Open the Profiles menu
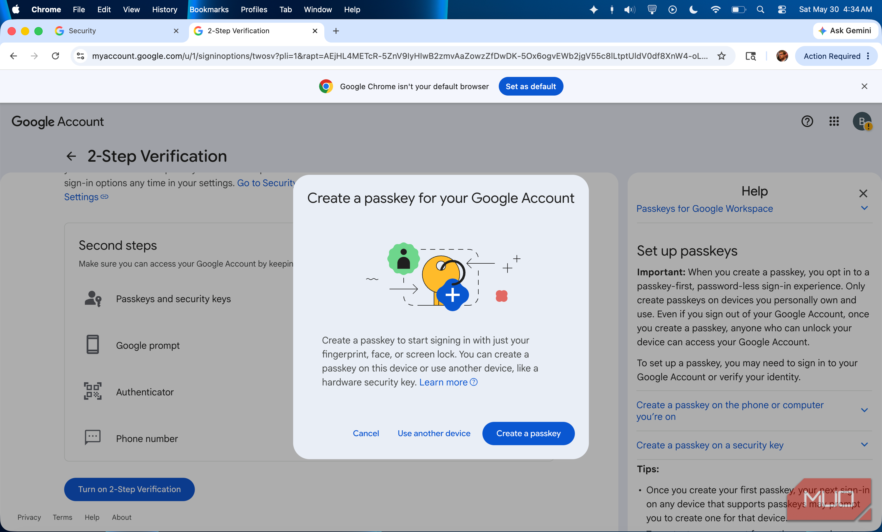Image resolution: width=882 pixels, height=532 pixels. [254, 9]
